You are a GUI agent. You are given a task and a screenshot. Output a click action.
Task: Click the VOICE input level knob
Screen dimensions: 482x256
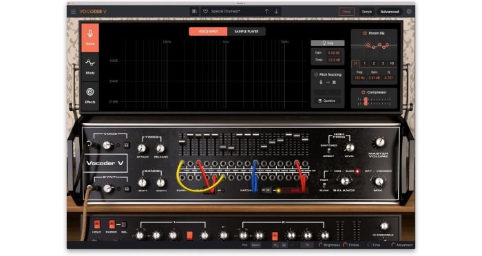(107, 145)
